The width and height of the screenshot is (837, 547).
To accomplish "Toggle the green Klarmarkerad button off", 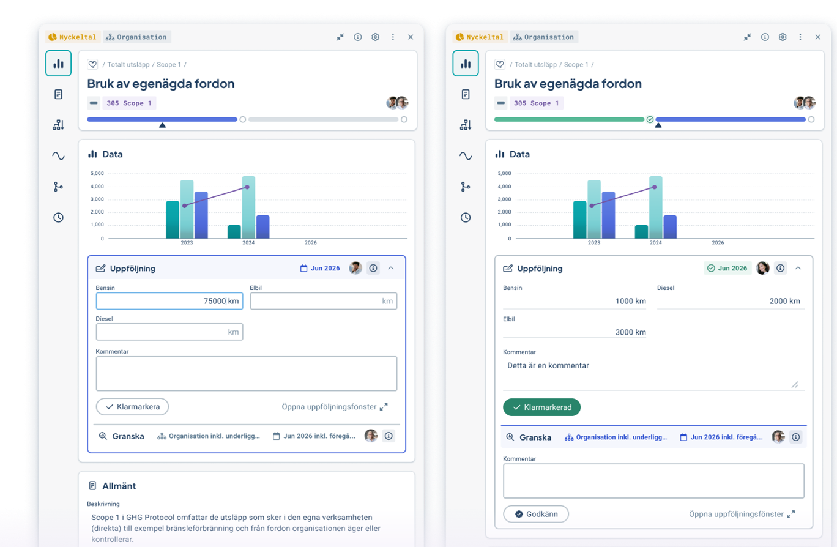I will [541, 407].
